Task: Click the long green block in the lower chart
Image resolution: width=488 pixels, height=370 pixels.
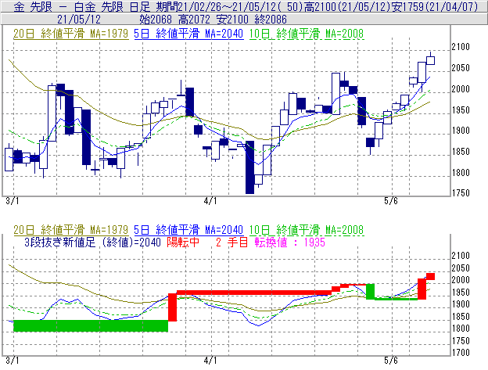Action: [x=91, y=326]
